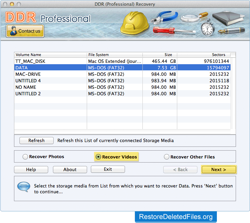The height and width of the screenshot is (223, 250).
Task: Click the table's vertical scrollbar
Action: point(233,93)
